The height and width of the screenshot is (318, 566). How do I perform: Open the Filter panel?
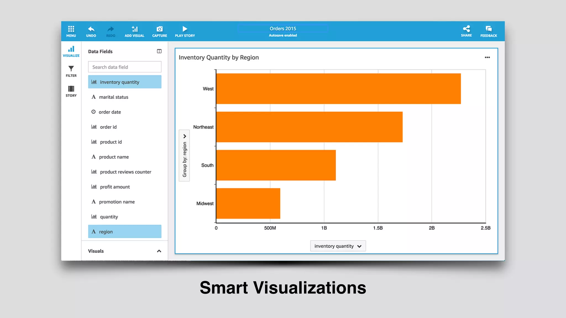(71, 71)
